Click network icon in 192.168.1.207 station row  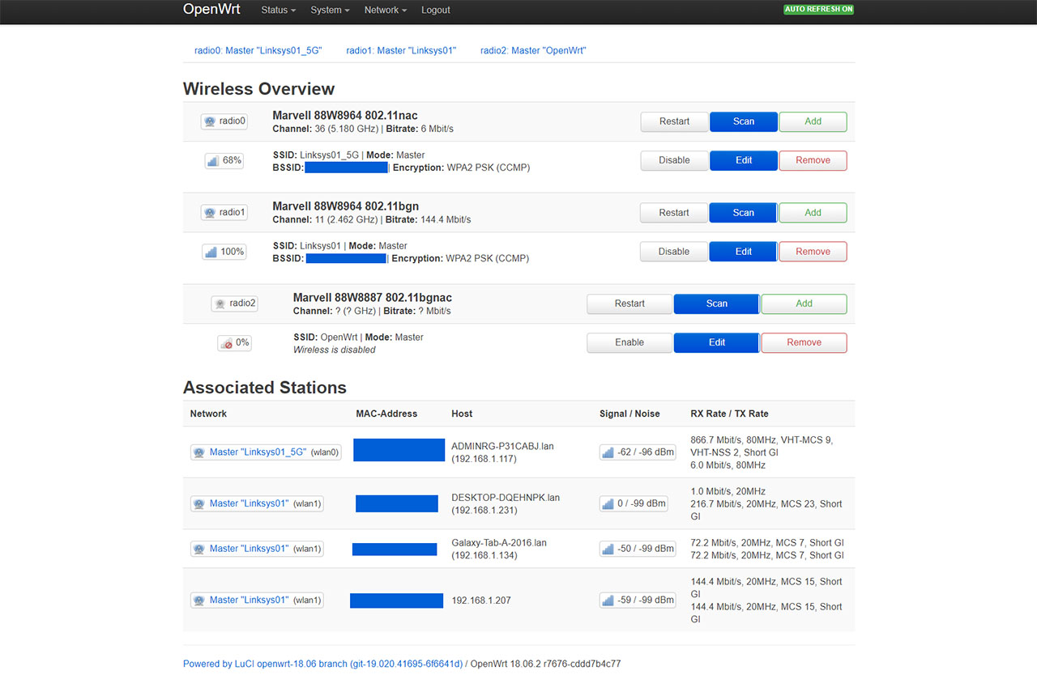pos(199,600)
